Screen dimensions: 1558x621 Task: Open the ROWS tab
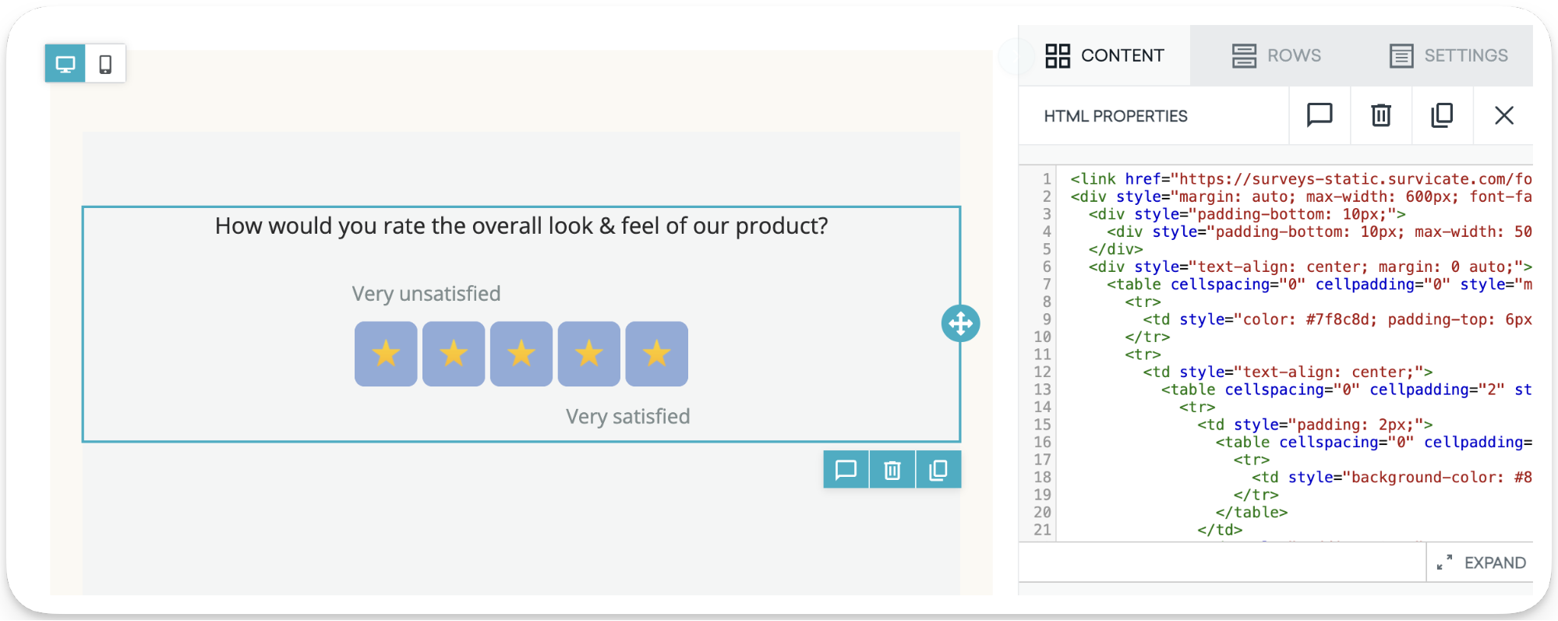point(1277,55)
